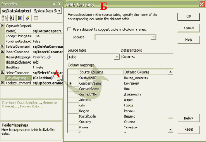This screenshot has width=206, height=142.
Task: Expand the UpdateCommand property
Action: 3,83
